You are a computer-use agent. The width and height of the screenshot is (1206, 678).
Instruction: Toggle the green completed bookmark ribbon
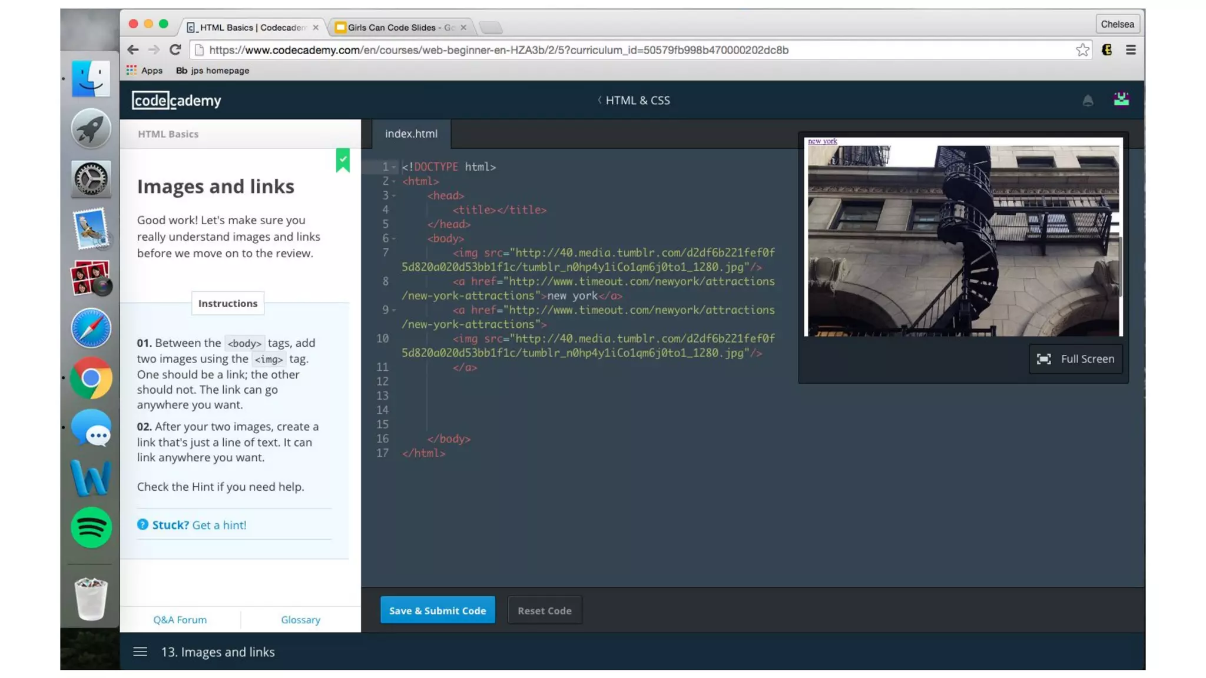[343, 160]
